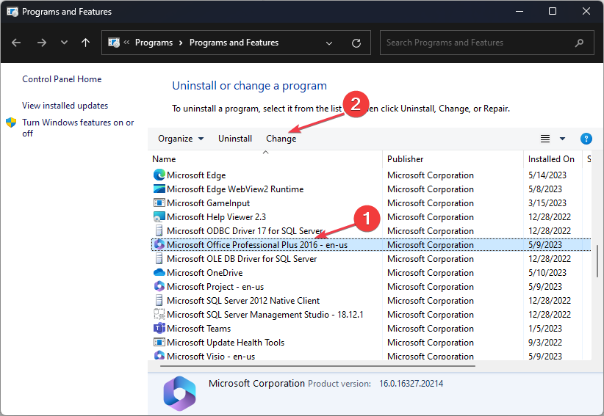The width and height of the screenshot is (604, 416).
Task: Select the Microsoft Edge WebView2 Runtime icon
Action: [159, 189]
